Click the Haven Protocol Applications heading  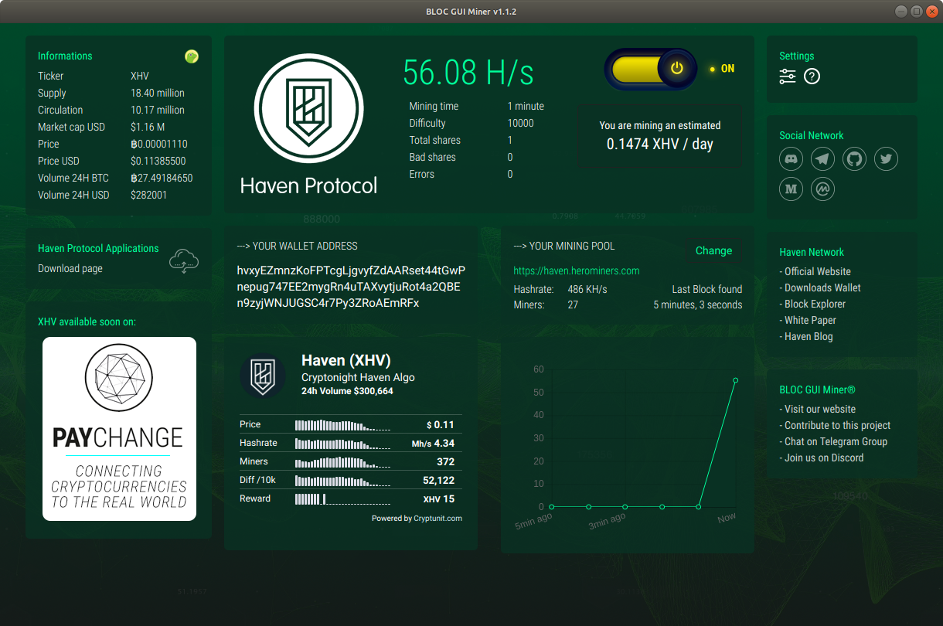[98, 248]
